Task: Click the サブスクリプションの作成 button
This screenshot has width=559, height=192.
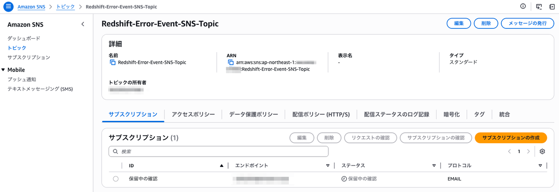Action: click(x=511, y=138)
